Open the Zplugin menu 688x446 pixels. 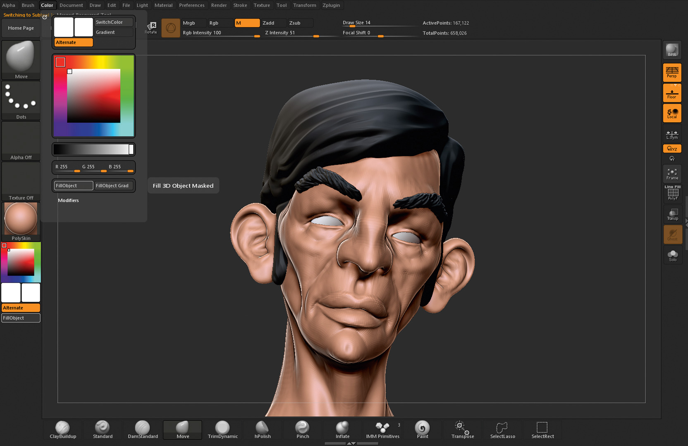[331, 5]
